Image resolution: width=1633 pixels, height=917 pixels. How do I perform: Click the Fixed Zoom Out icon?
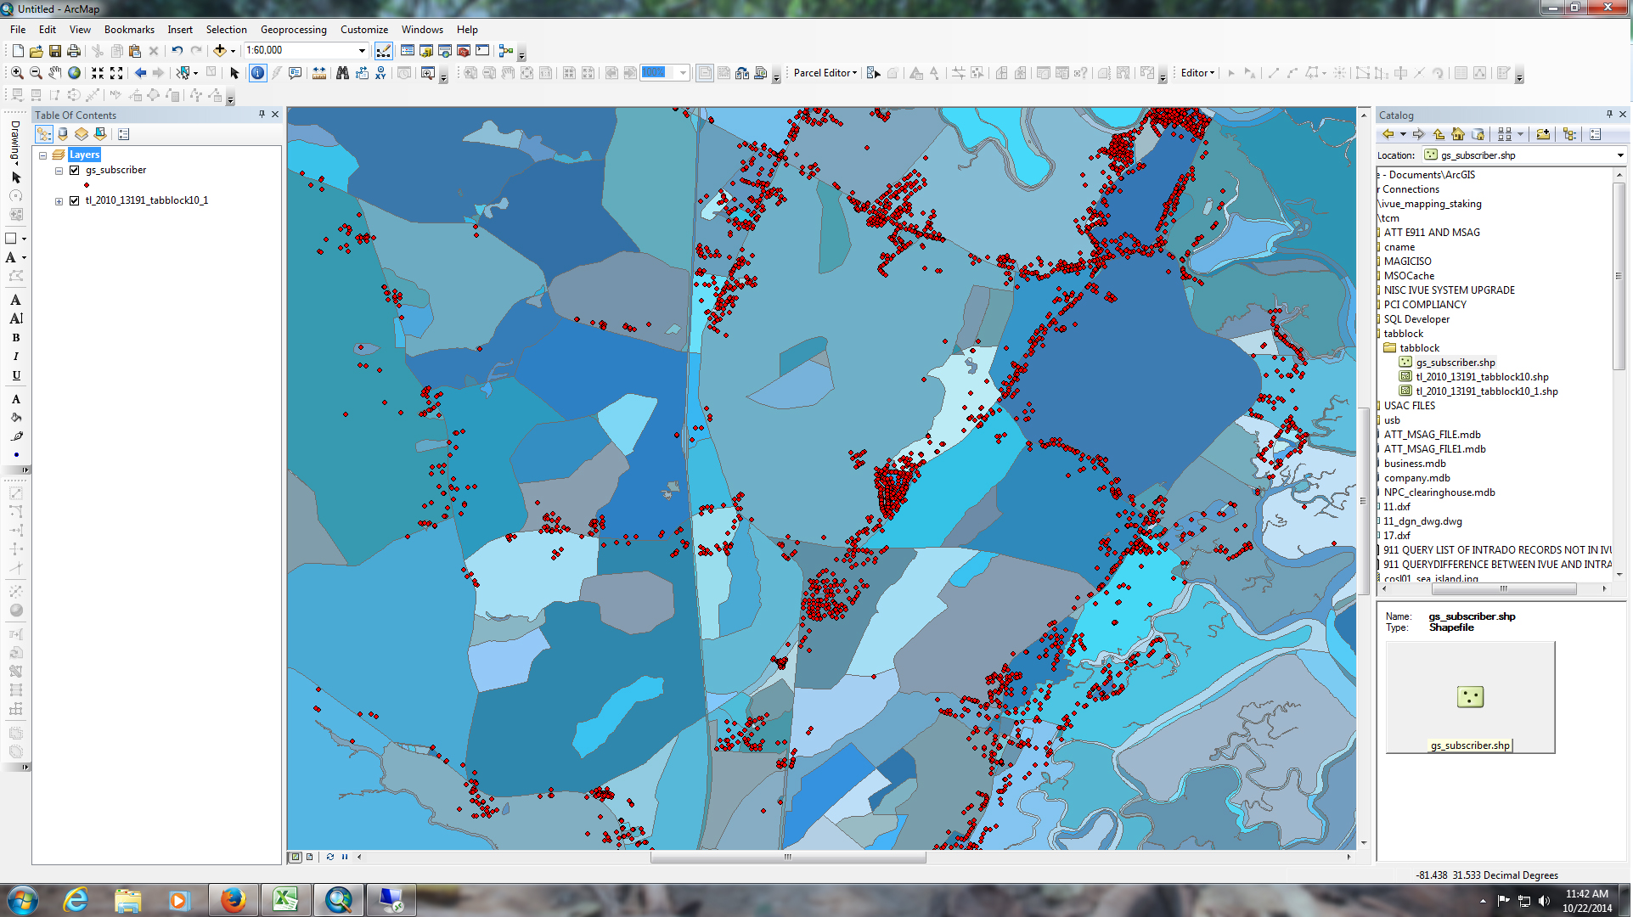click(116, 73)
